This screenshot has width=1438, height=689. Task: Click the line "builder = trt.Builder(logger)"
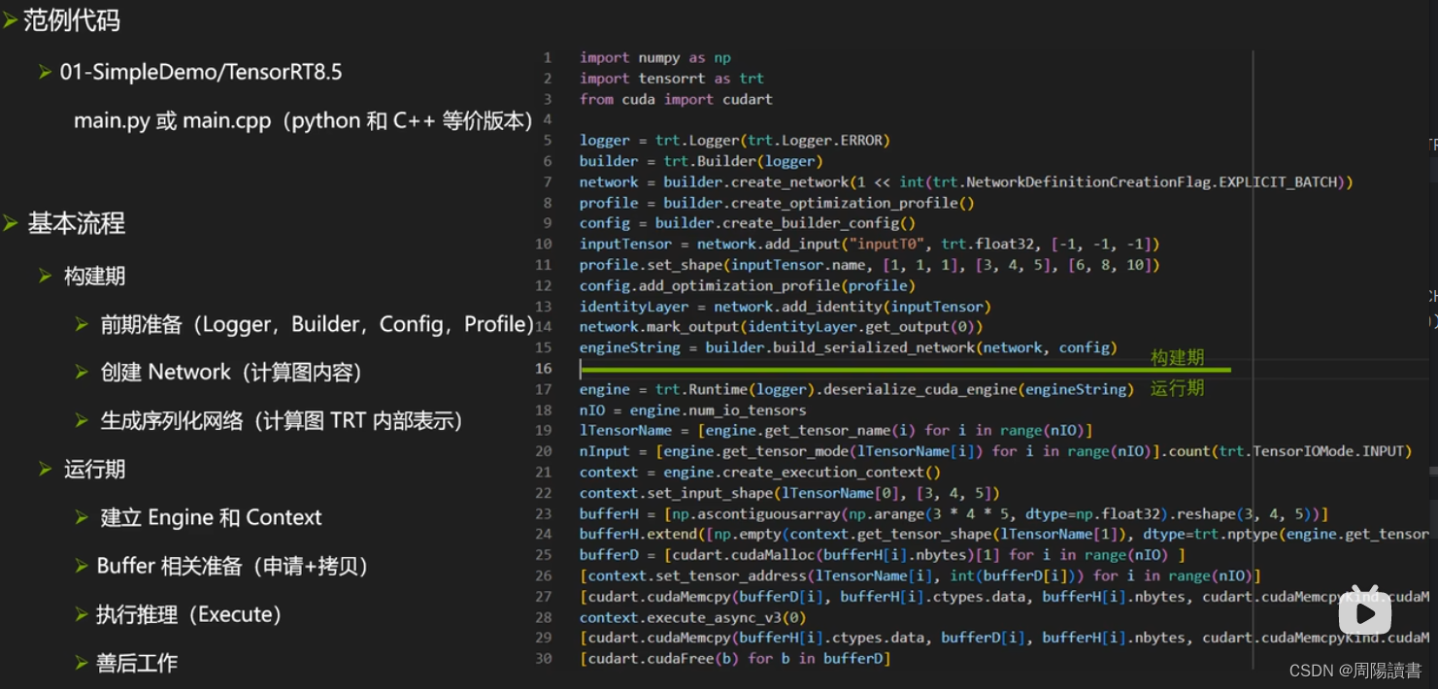[701, 161]
